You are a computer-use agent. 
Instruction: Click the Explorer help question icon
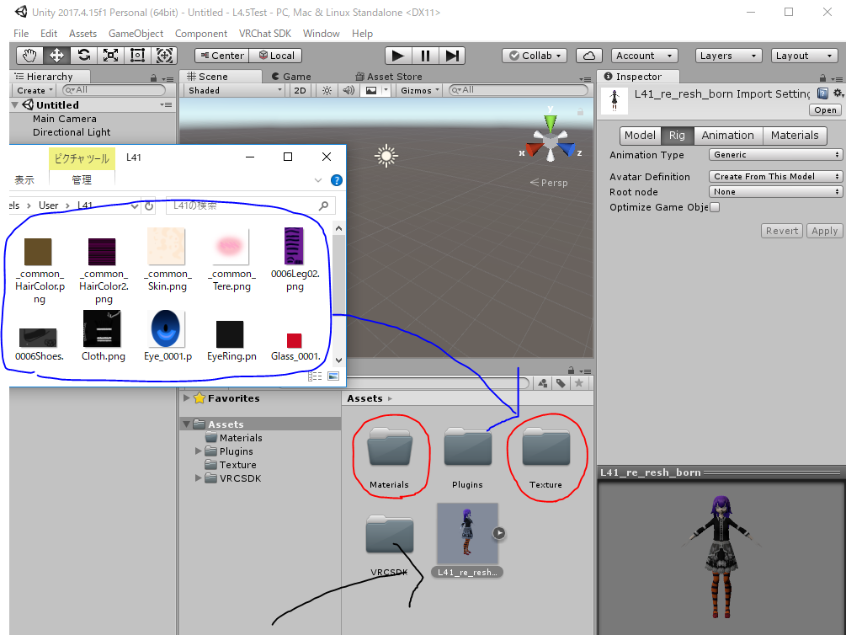click(336, 180)
